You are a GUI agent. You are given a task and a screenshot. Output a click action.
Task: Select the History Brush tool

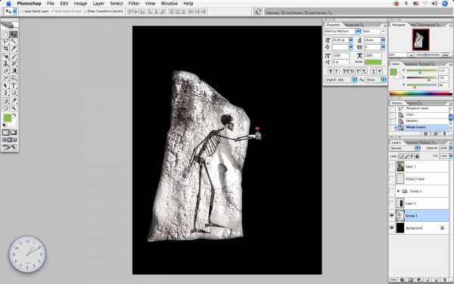click(x=14, y=63)
